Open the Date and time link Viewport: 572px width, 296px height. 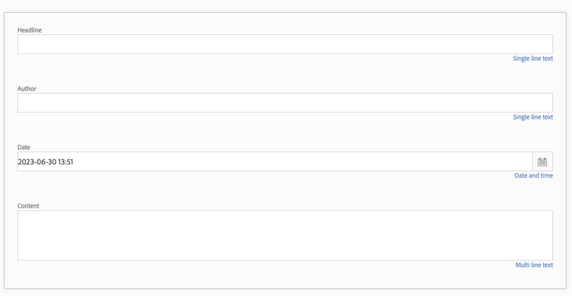pos(534,175)
